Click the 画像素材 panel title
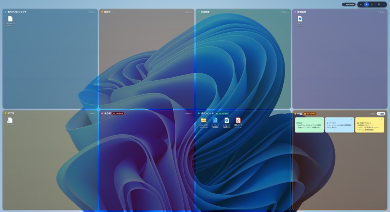Viewport: 390px width, 212px height. pos(302,12)
